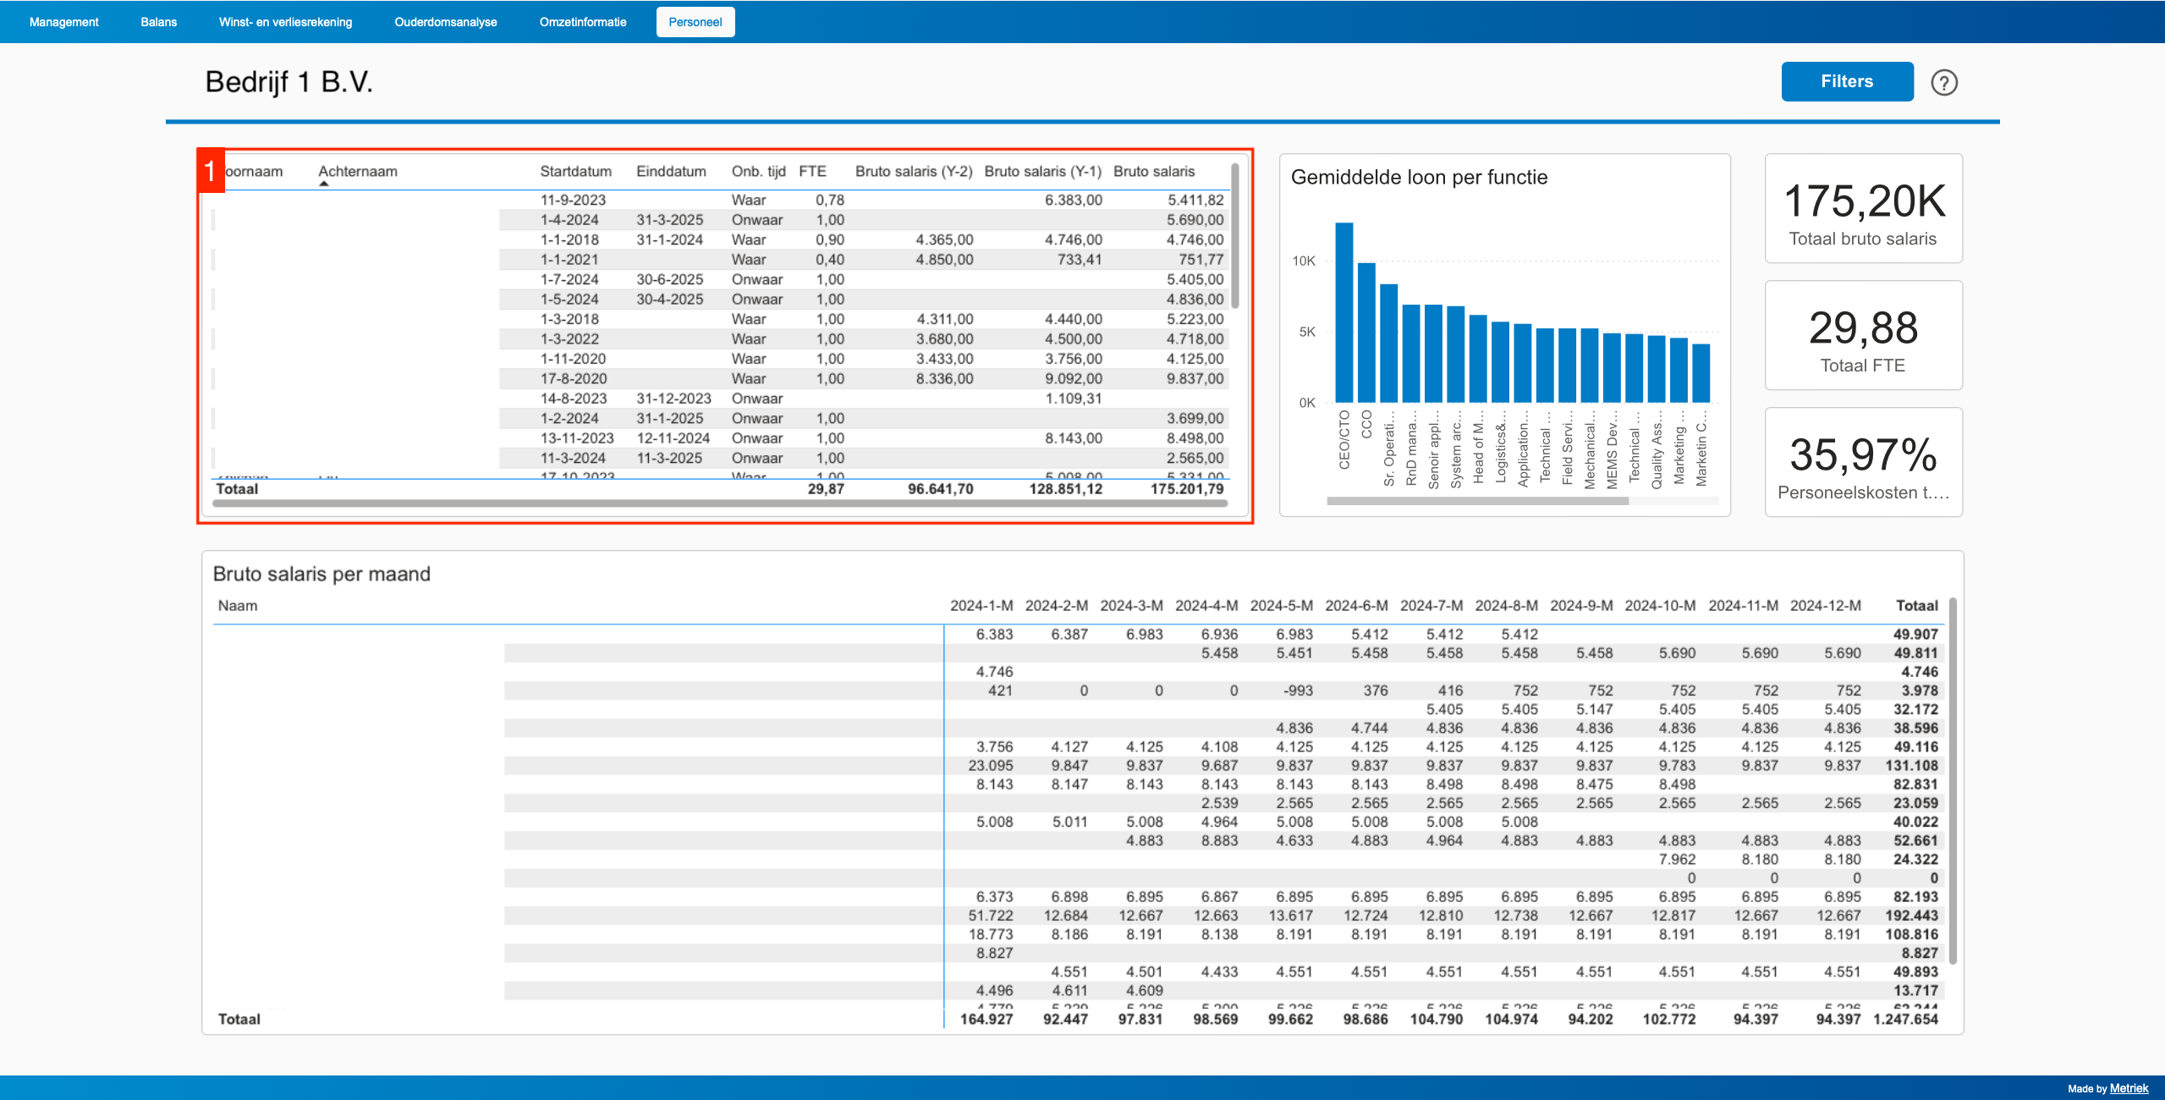Sort table by Startdatum column header
2165x1100 pixels.
pyautogui.click(x=575, y=171)
